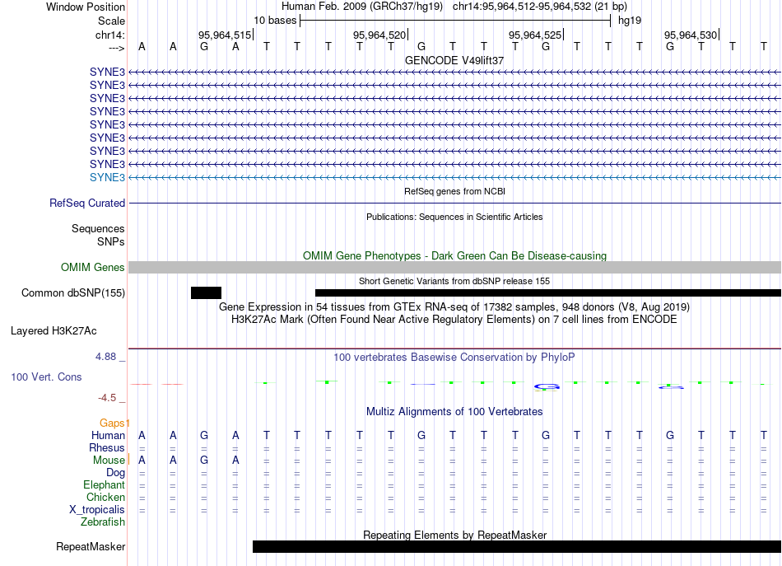782x566 pixels.
Task: Click the Layered H3K27Ac label
Action: (x=54, y=331)
